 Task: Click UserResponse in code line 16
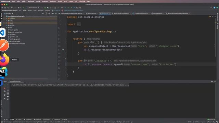coord(120,46)
